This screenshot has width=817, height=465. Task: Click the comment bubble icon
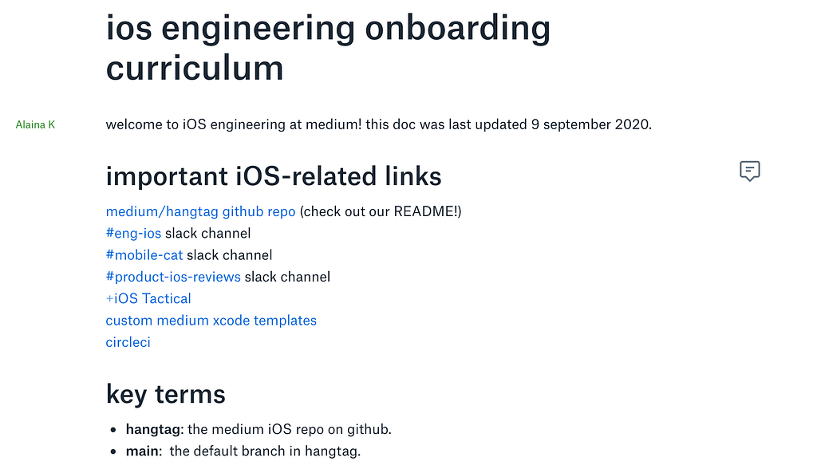(x=749, y=171)
